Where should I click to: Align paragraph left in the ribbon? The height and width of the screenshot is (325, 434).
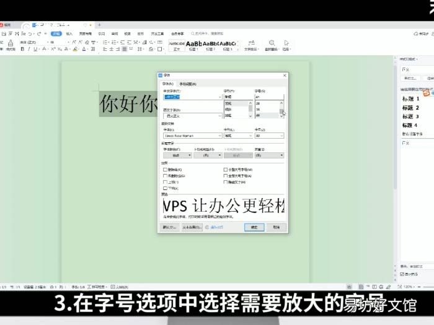(x=105, y=49)
